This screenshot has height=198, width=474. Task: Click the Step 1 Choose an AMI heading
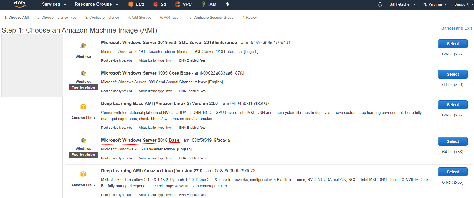point(80,30)
